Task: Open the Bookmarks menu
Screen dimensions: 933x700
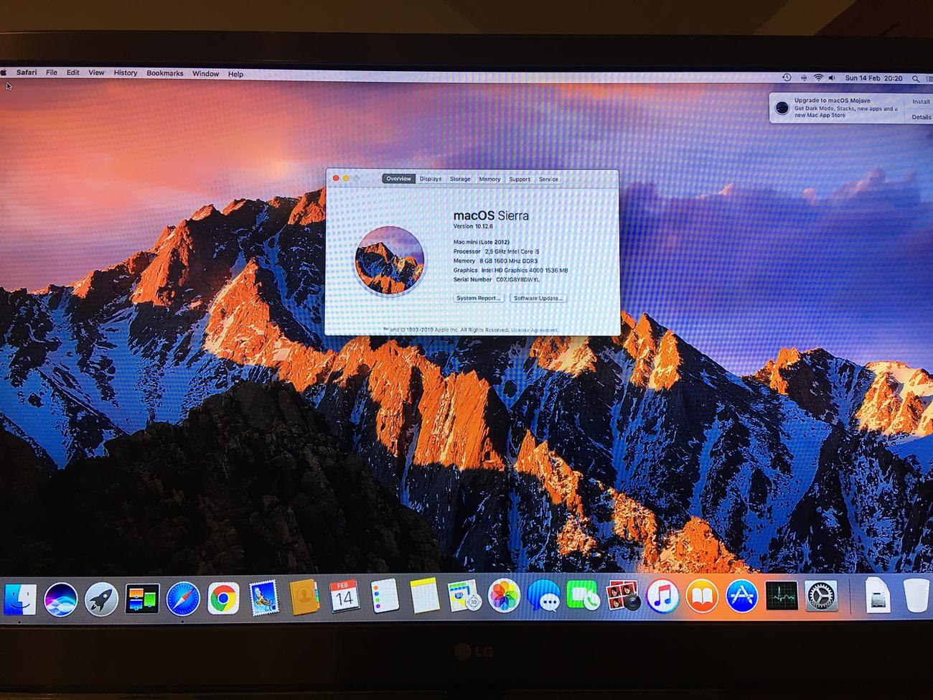Action: tap(165, 73)
